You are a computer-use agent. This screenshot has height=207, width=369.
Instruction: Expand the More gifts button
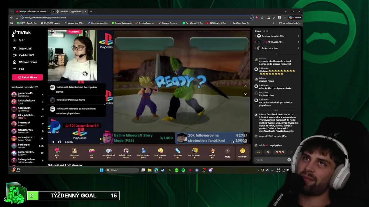[x=227, y=153]
